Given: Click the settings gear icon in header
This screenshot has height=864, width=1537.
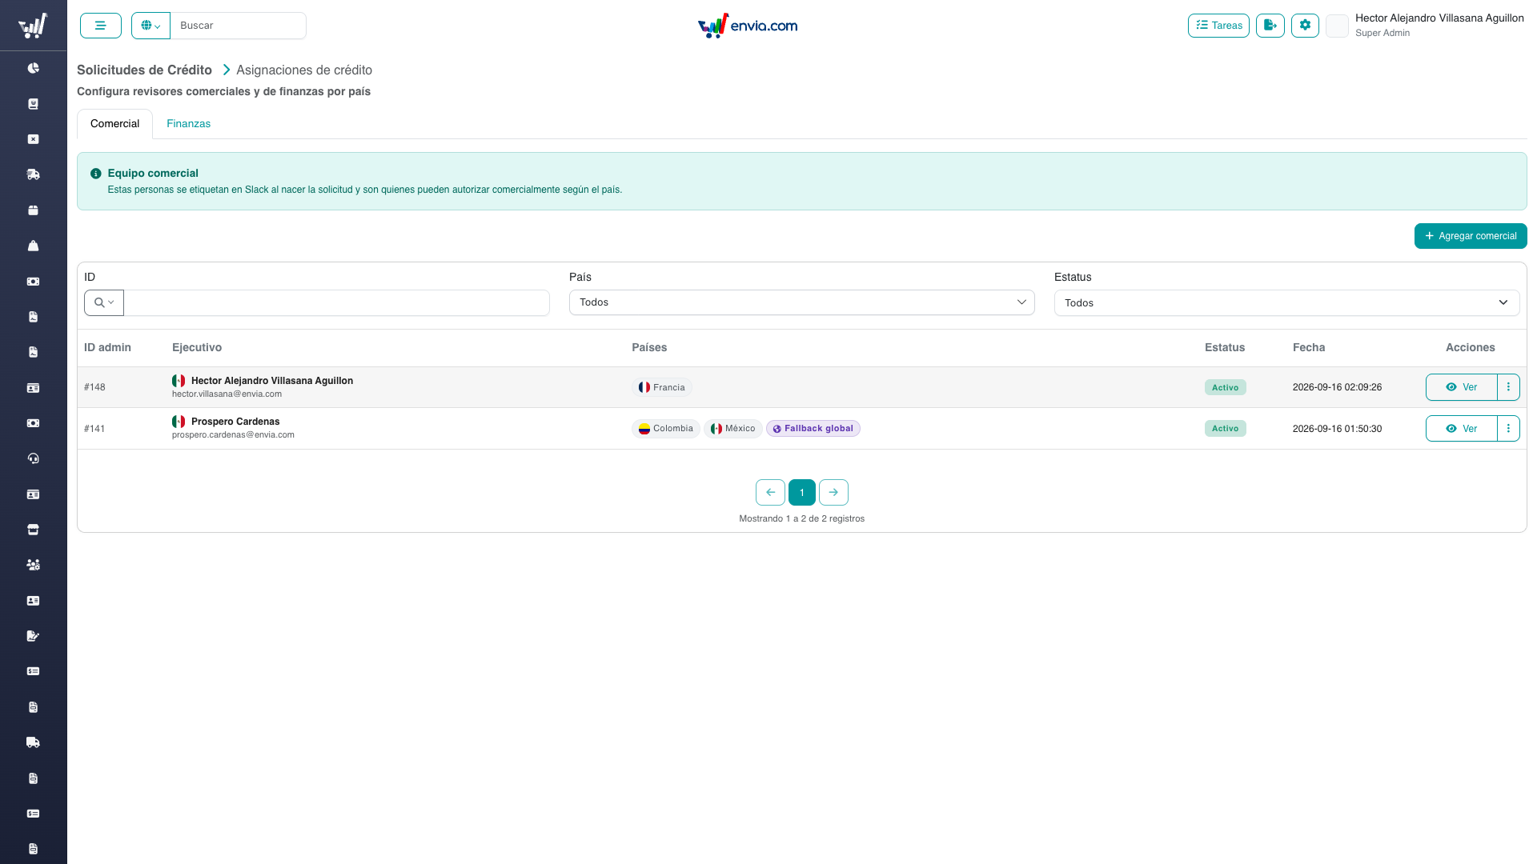Looking at the screenshot, I should (x=1305, y=26).
